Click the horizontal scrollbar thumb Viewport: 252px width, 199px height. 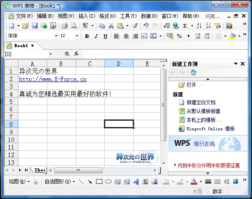[x=78, y=170]
